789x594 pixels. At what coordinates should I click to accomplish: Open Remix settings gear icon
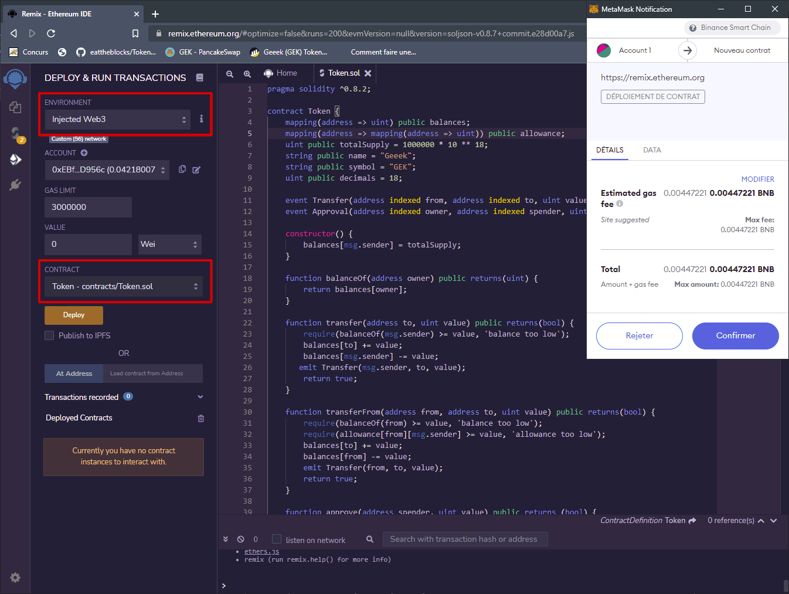tap(15, 578)
